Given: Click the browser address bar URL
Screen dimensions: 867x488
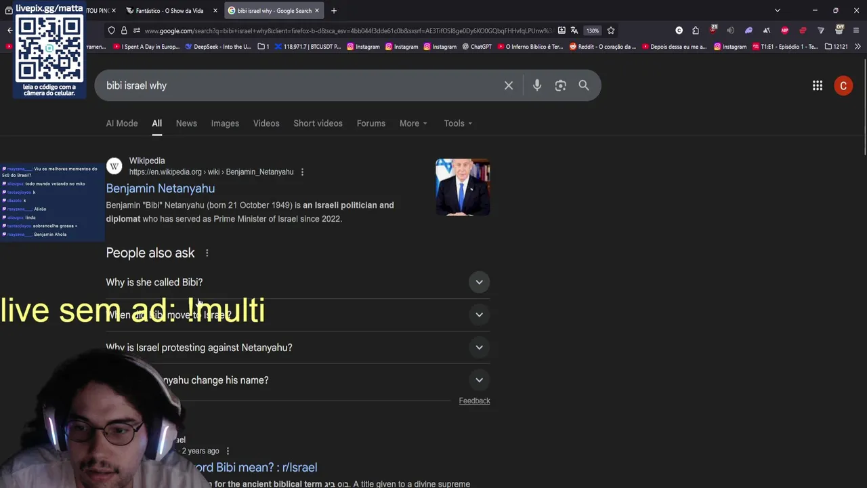Looking at the screenshot, I should 347,30.
